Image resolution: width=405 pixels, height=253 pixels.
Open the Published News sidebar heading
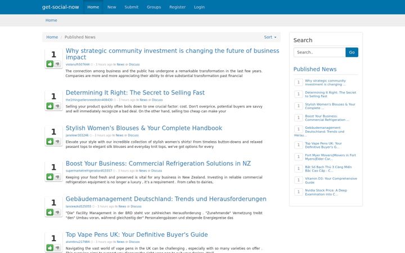[x=315, y=69]
